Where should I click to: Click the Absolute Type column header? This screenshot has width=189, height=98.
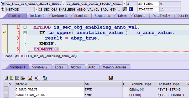click(x=172, y=84)
